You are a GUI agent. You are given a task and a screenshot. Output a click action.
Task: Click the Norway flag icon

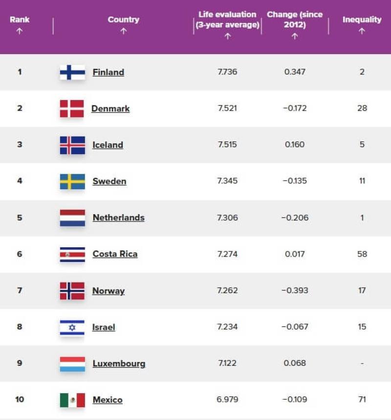[72, 290]
